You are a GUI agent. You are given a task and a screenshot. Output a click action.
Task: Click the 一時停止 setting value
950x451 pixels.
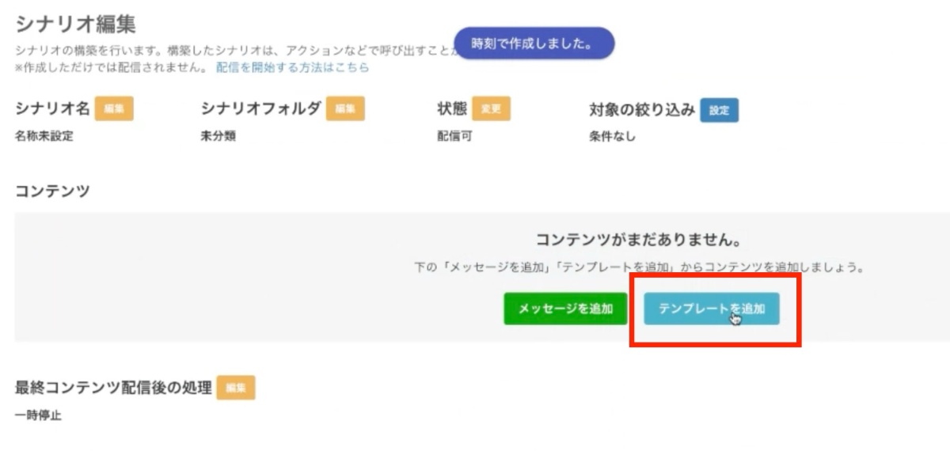(x=38, y=415)
